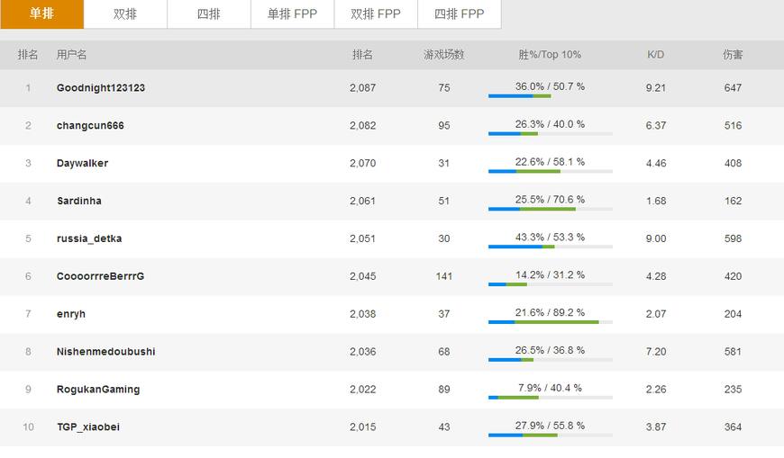Click player name enryh
The image size is (784, 458).
(71, 314)
